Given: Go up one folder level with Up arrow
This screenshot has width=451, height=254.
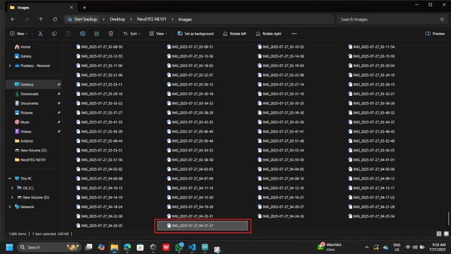Looking at the screenshot, I should click(40, 19).
